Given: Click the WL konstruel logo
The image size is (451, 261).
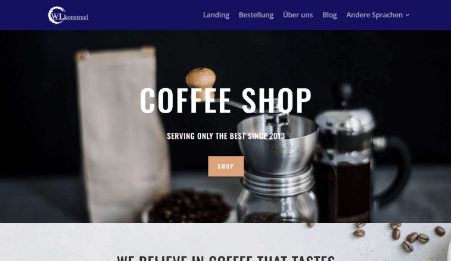Looking at the screenshot, I should coord(68,15).
